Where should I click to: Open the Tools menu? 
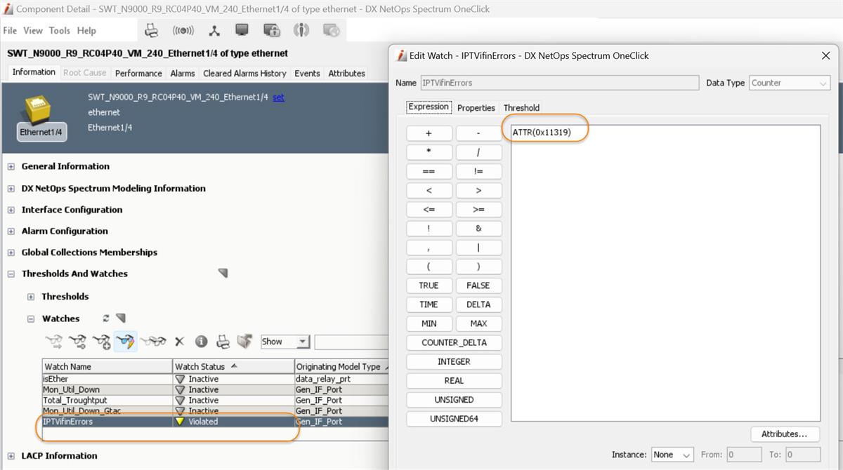point(60,30)
